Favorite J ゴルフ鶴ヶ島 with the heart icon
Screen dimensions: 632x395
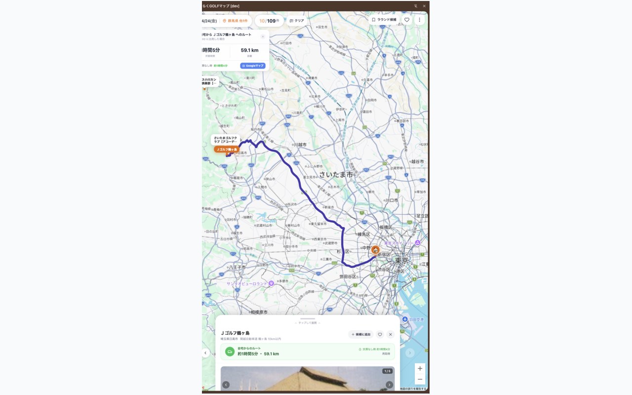pyautogui.click(x=380, y=334)
